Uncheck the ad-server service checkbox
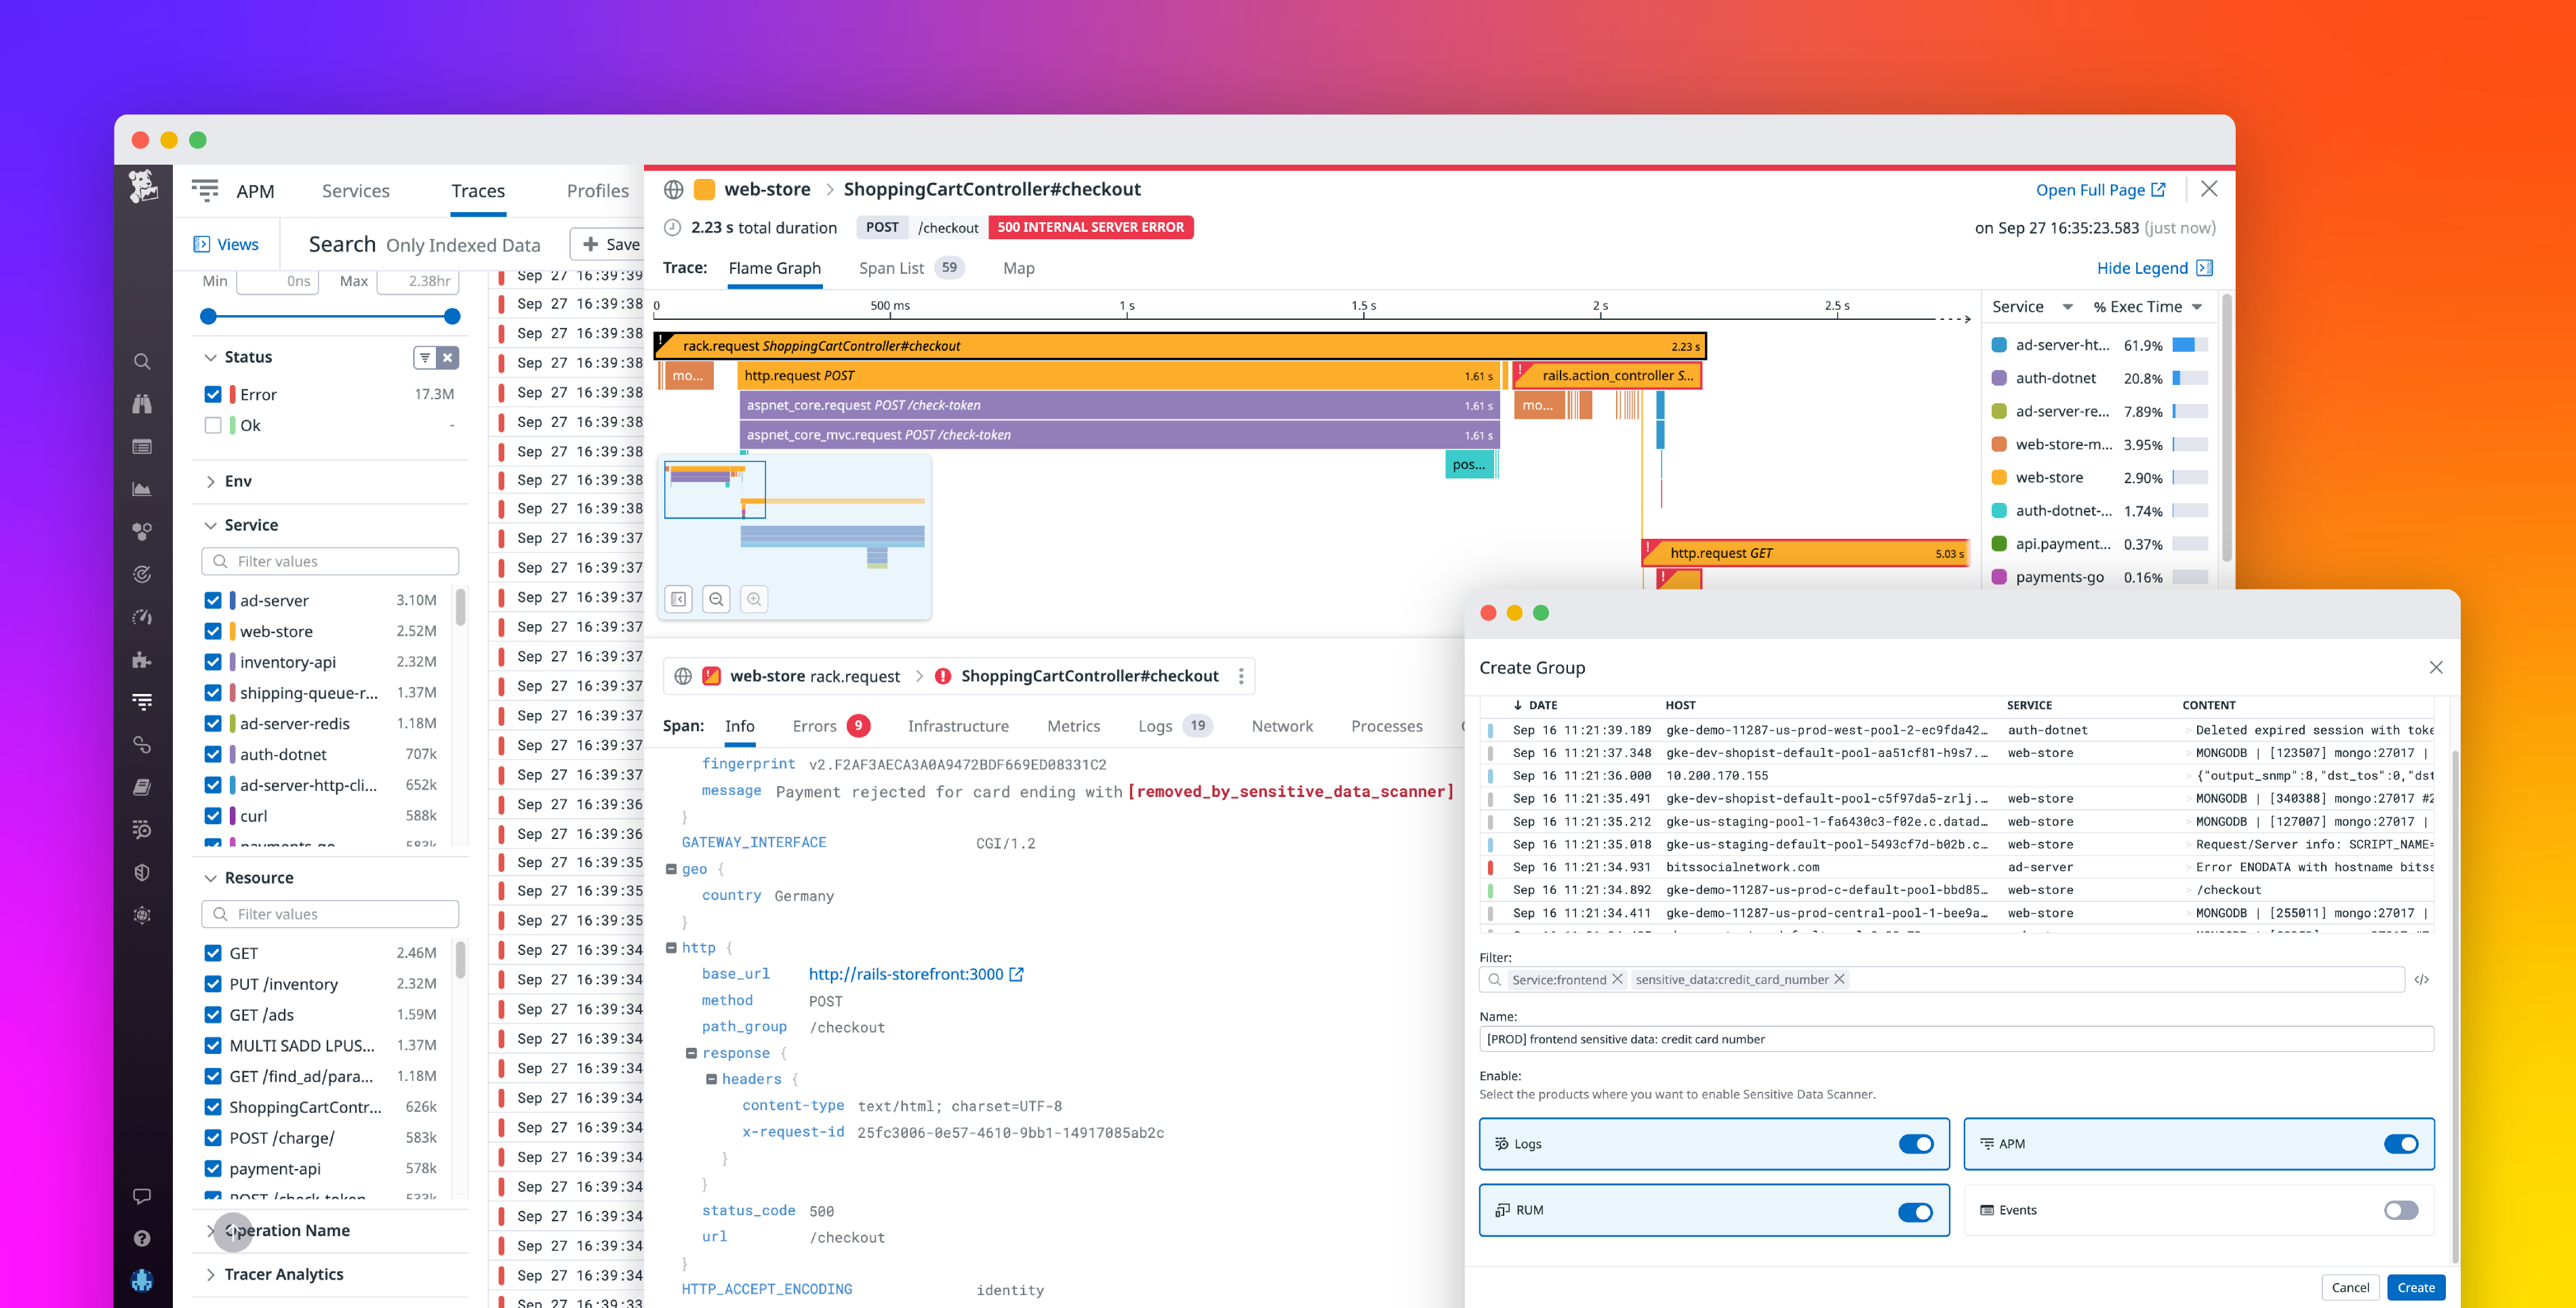Image resolution: width=2576 pixels, height=1308 pixels. [213, 600]
